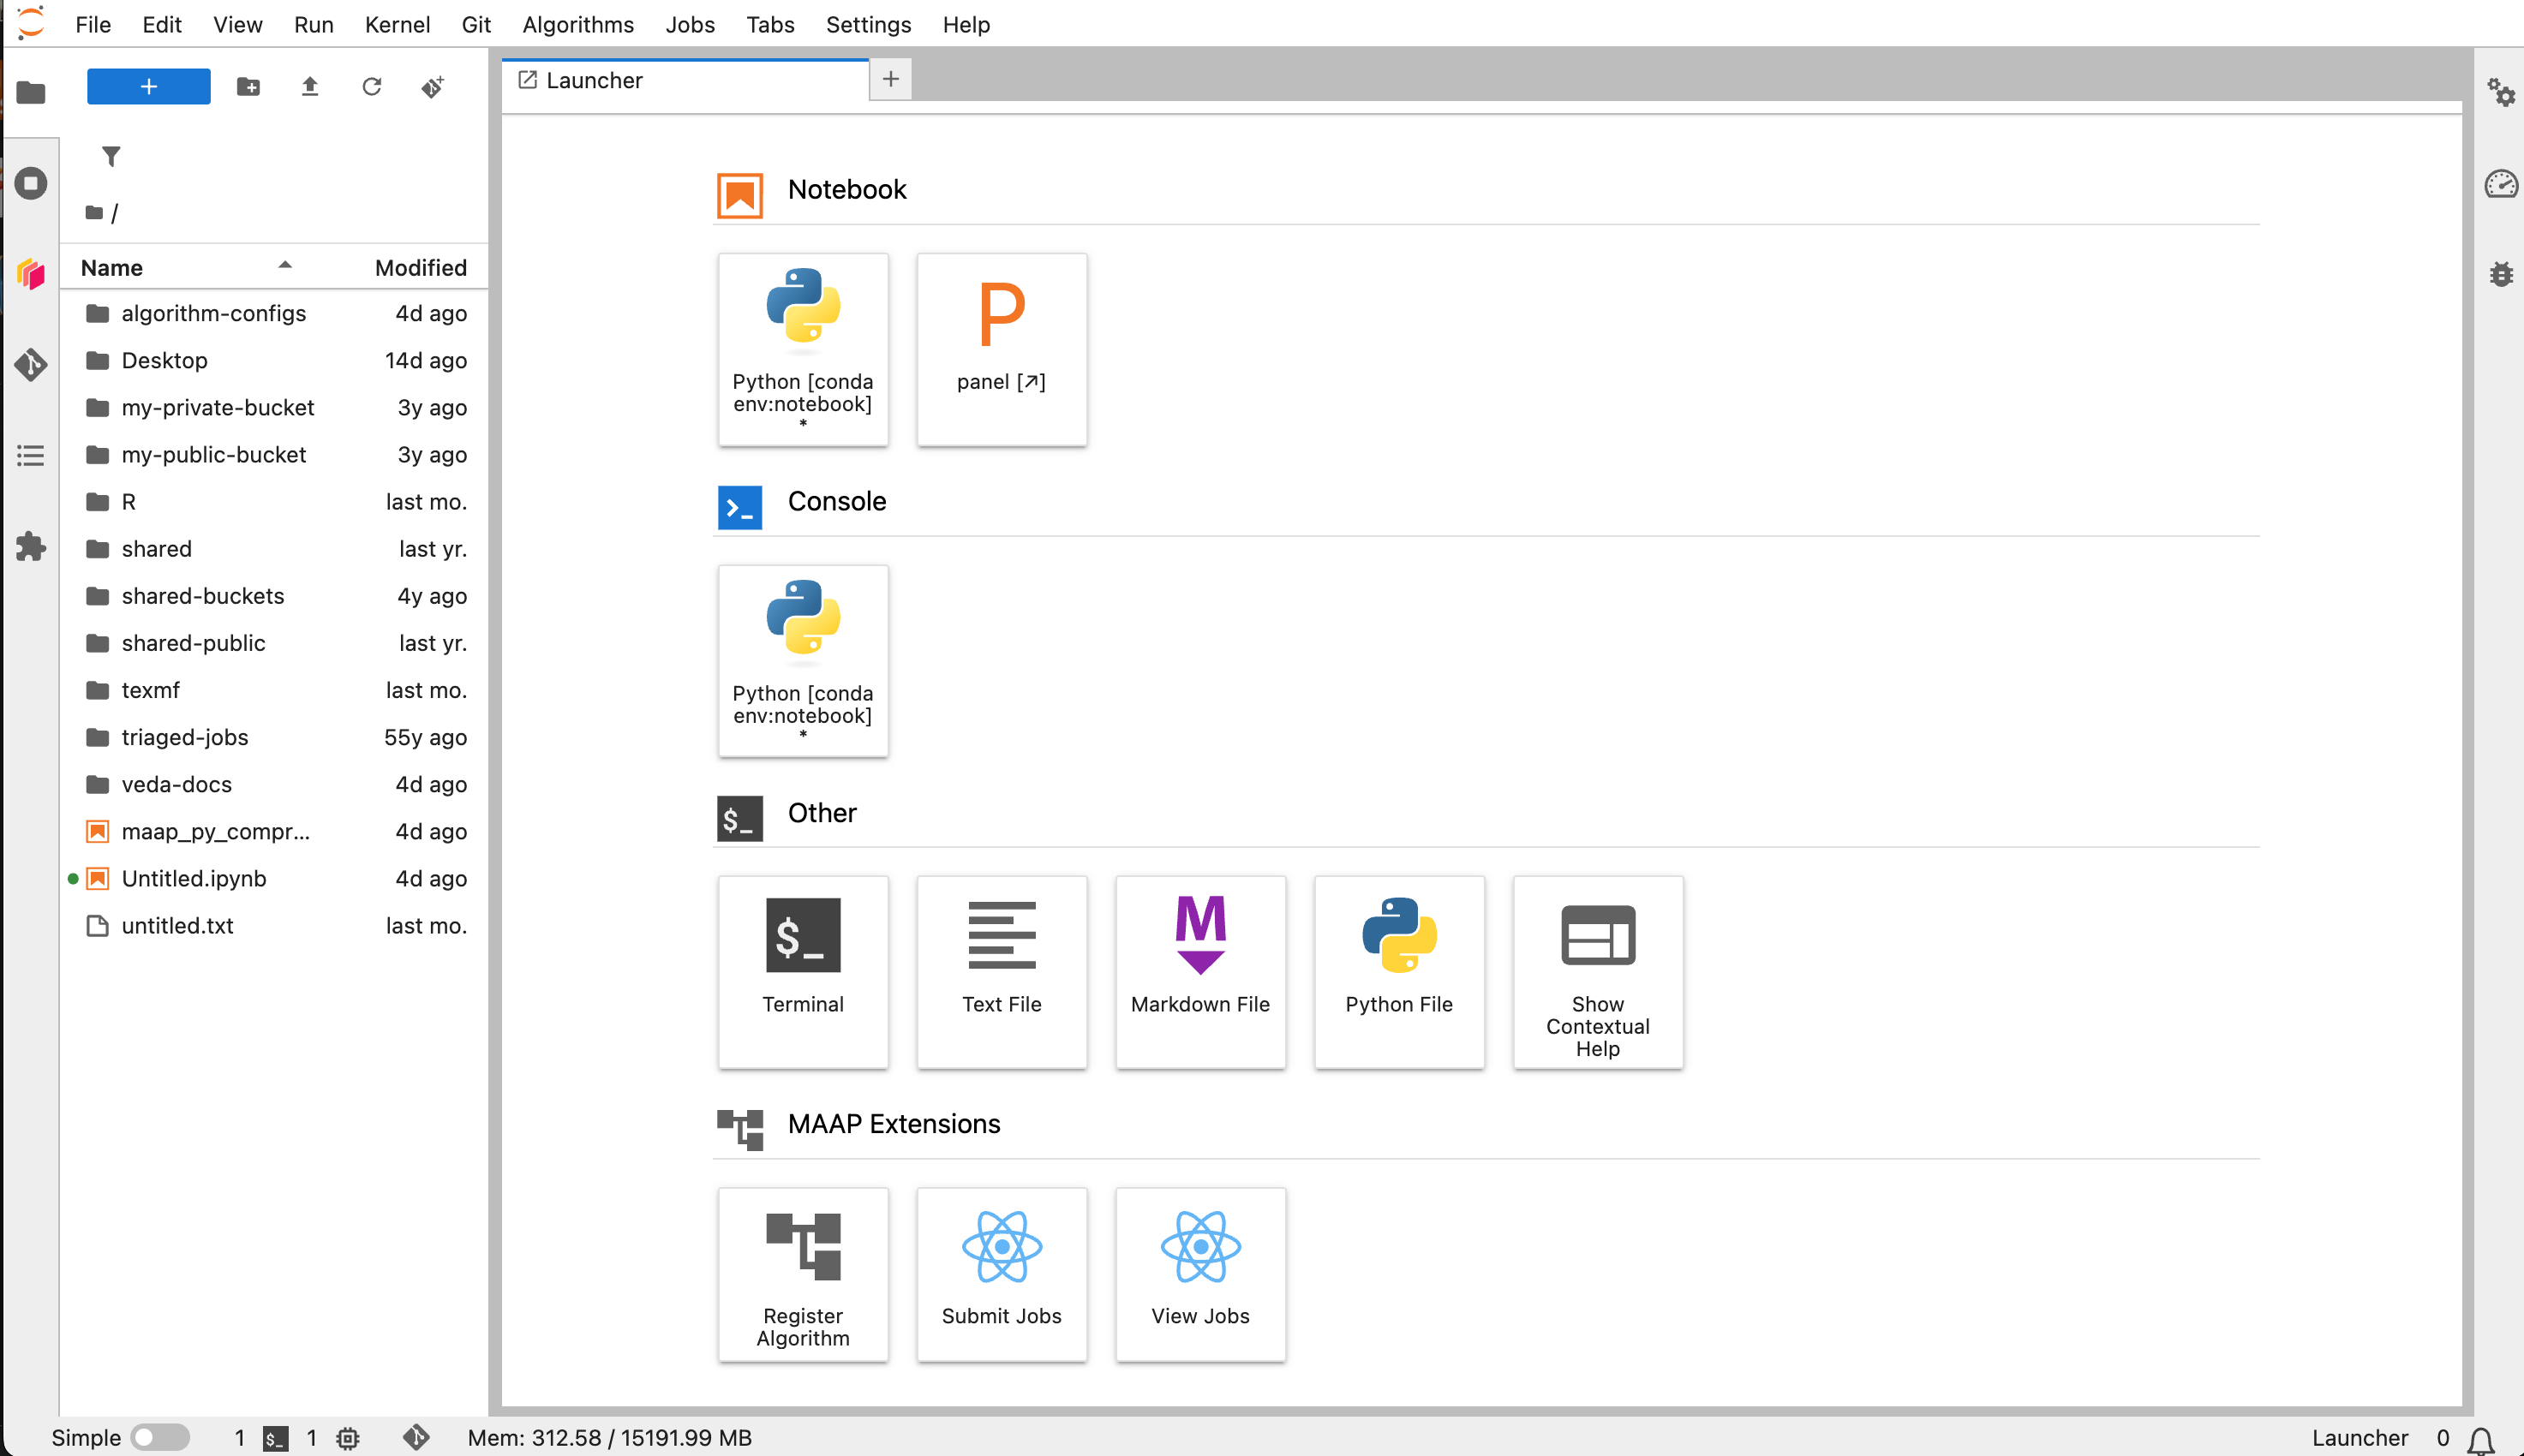2524x1456 pixels.
Task: Open the File menu
Action: [x=93, y=24]
